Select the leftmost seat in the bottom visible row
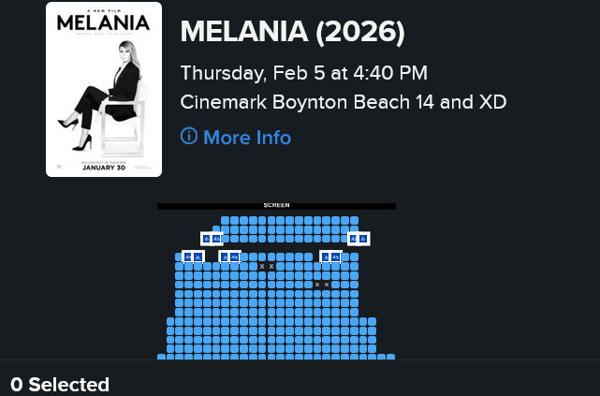 (162, 357)
